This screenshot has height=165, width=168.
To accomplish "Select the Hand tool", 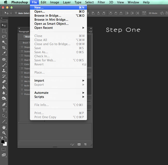I will click(4, 128).
